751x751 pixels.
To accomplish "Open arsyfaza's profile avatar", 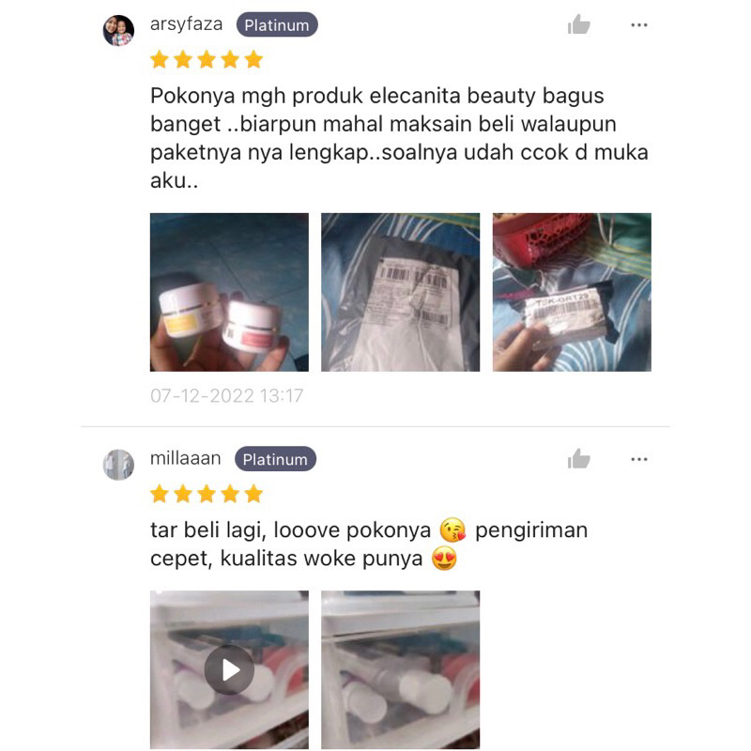I will [118, 31].
